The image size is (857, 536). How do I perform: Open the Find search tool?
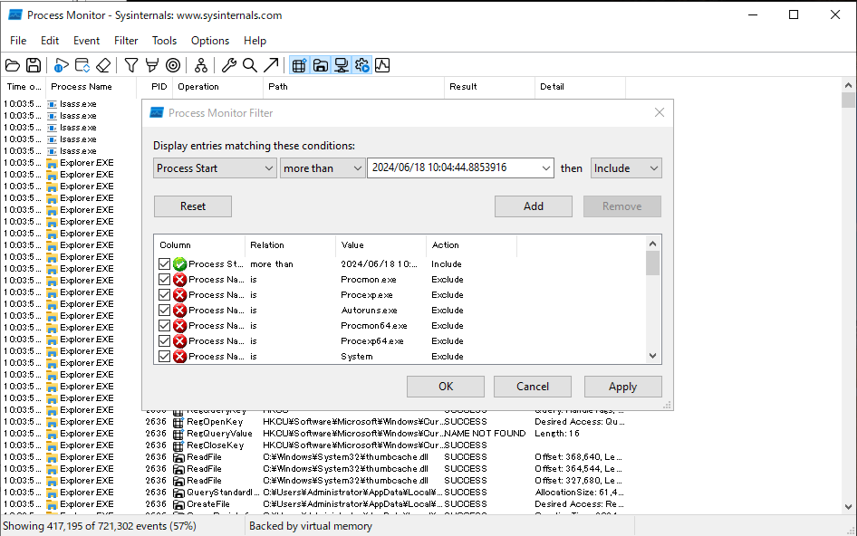[x=249, y=64]
